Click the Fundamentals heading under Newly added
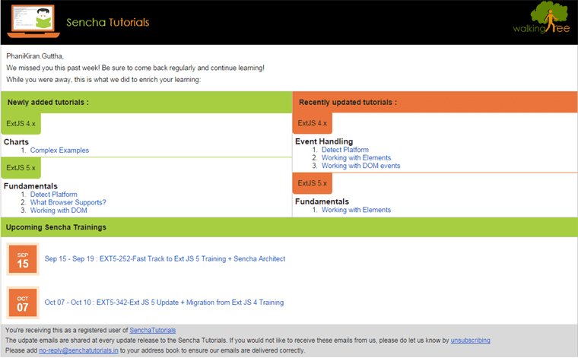This screenshot has width=578, height=358. [30, 186]
